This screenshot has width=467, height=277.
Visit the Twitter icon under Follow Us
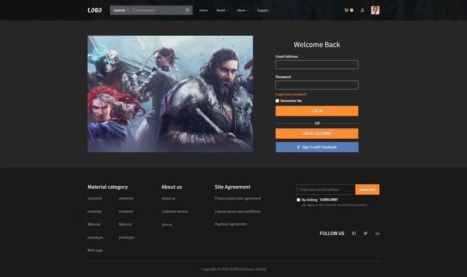point(366,233)
